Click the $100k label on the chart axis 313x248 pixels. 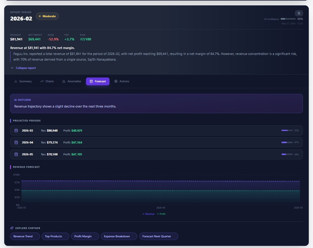(x=16, y=175)
